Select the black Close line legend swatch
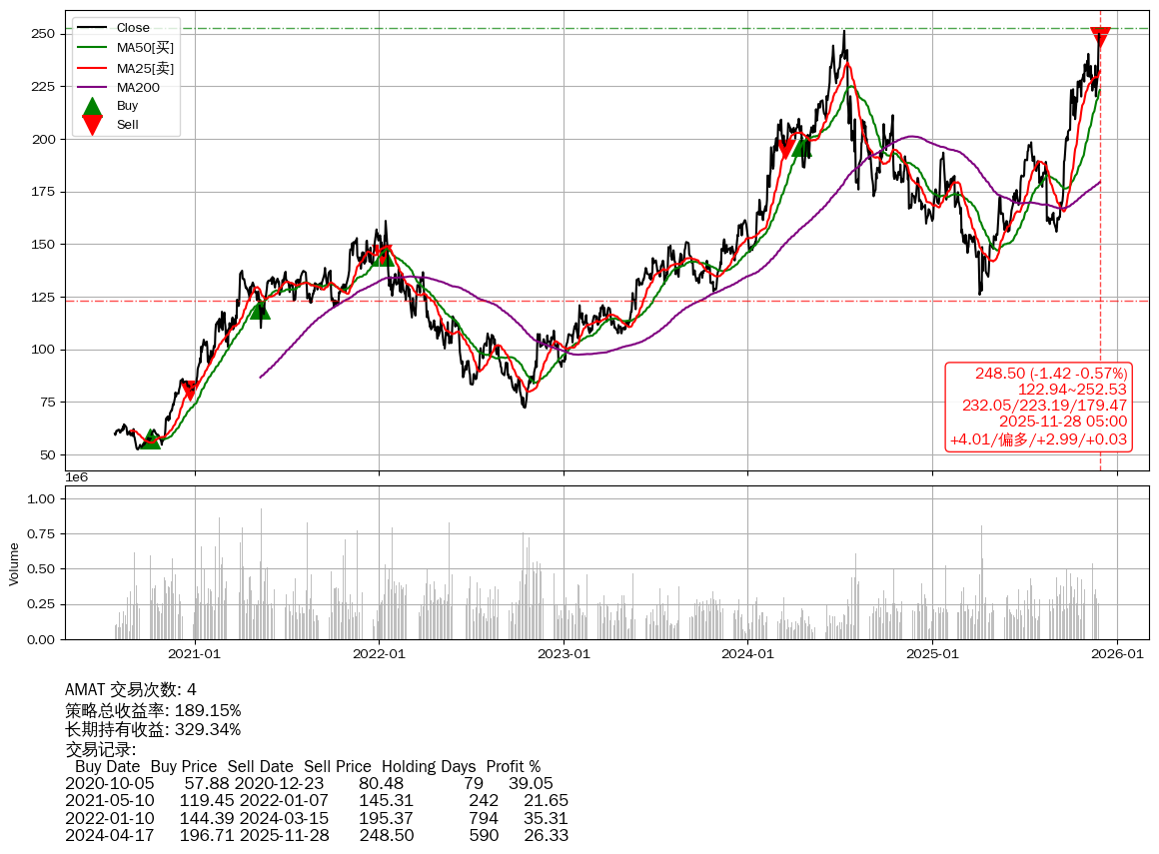The height and width of the screenshot is (854, 1159). click(x=92, y=28)
